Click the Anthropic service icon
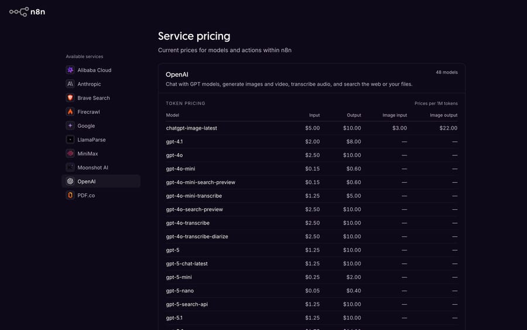Screen dimensions: 527x330 point(70,84)
